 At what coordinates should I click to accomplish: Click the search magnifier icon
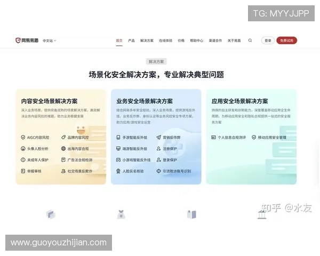coord(250,41)
